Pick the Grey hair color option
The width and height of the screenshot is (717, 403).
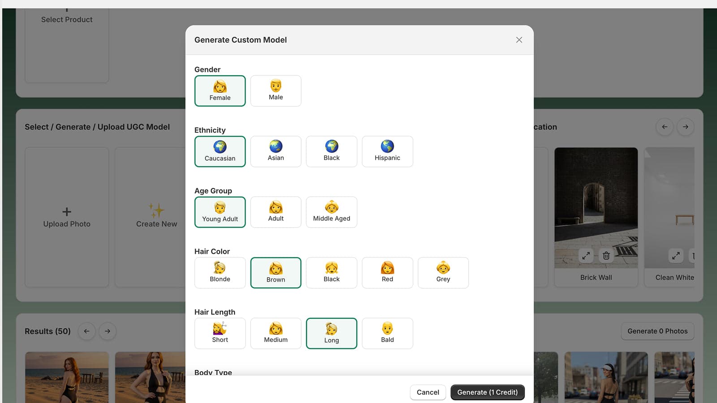tap(443, 273)
